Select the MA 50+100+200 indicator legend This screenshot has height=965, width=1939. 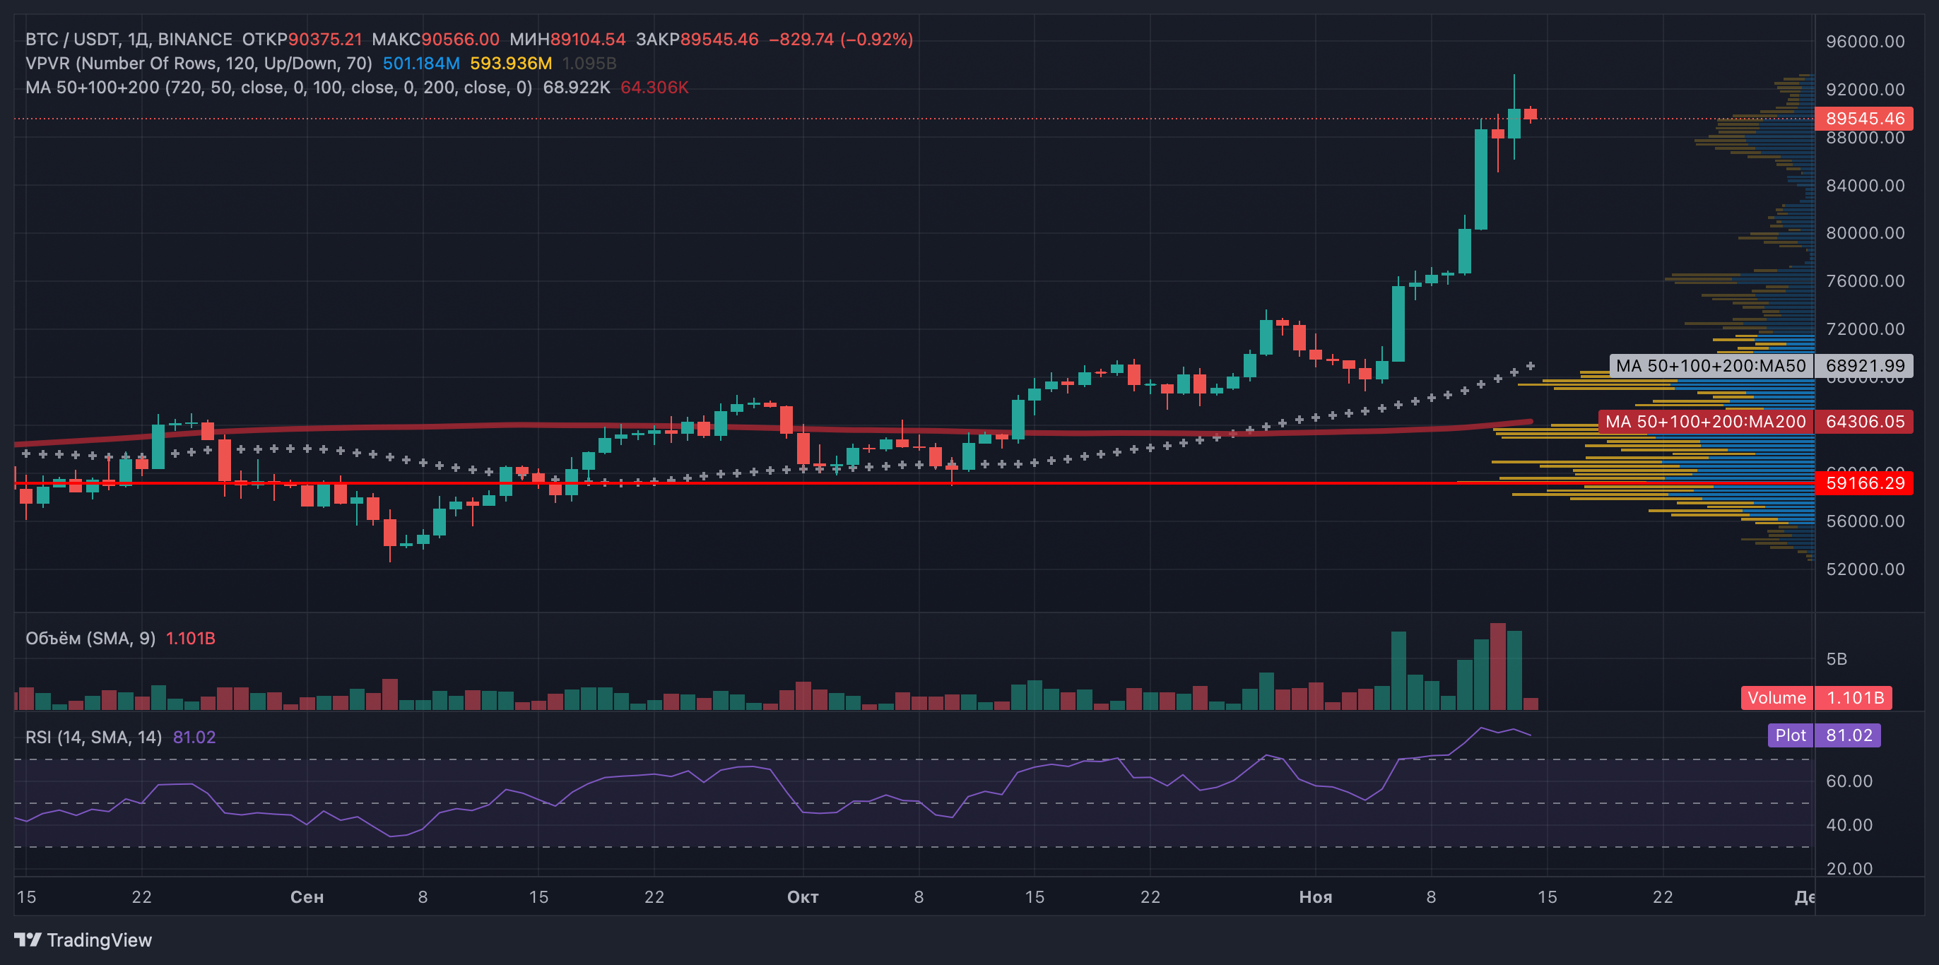point(278,88)
